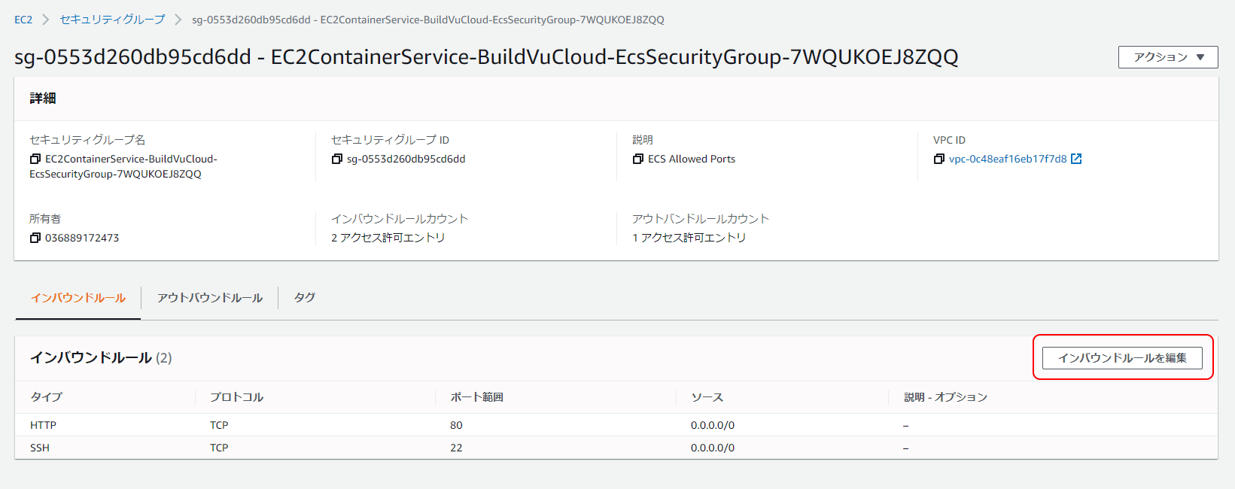This screenshot has height=489, width=1235.
Task: Click 1 アクセス許可エントリ outbound count
Action: [689, 238]
